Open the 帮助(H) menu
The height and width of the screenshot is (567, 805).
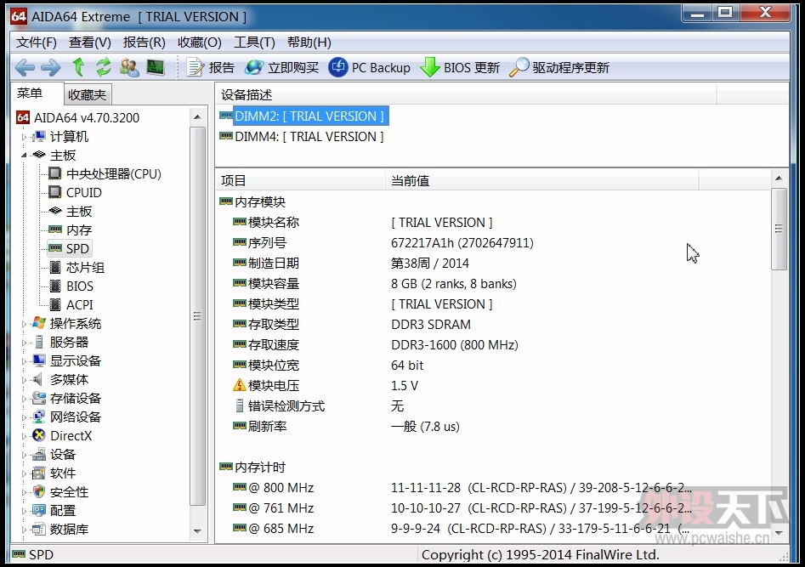pos(309,43)
